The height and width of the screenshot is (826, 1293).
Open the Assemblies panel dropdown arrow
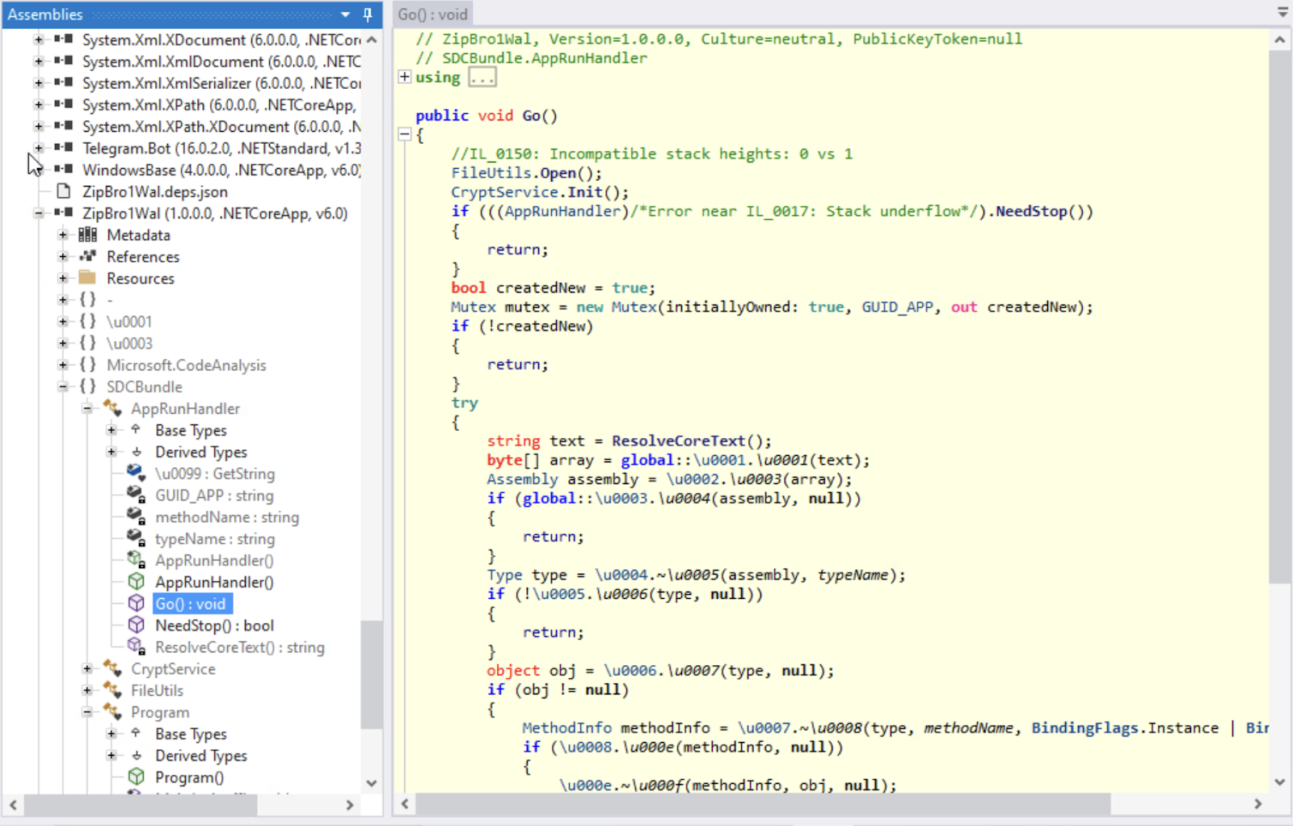pyautogui.click(x=346, y=15)
